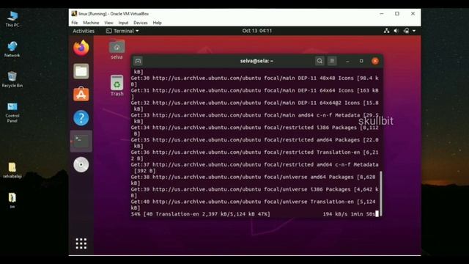Open the Files app in dock
This screenshot has width=469, height=264.
[x=81, y=71]
